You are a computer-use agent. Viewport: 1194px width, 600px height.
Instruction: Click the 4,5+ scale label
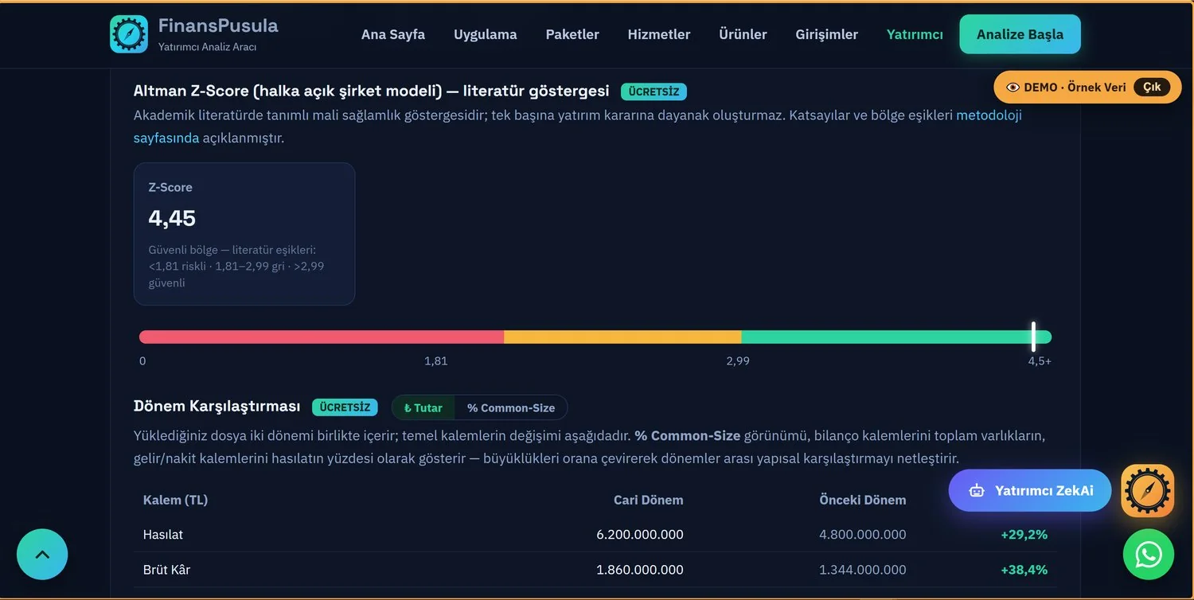(x=1040, y=361)
